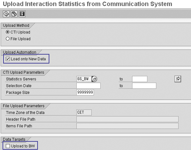This screenshot has height=150, width=191.
Task: Uncheck the Load only New Data checkbox
Action: [8, 59]
